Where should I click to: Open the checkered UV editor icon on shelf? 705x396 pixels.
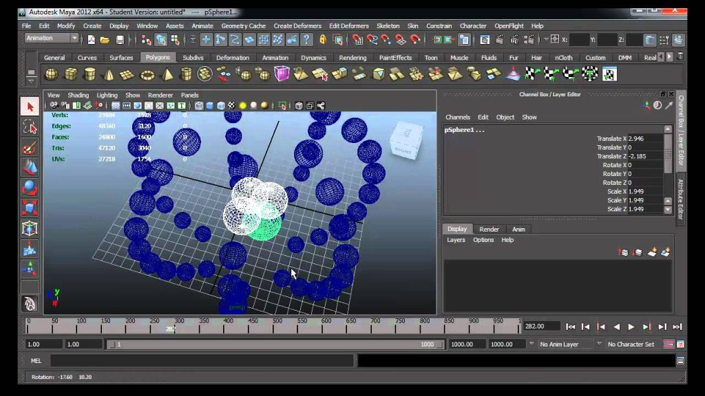pyautogui.click(x=609, y=74)
